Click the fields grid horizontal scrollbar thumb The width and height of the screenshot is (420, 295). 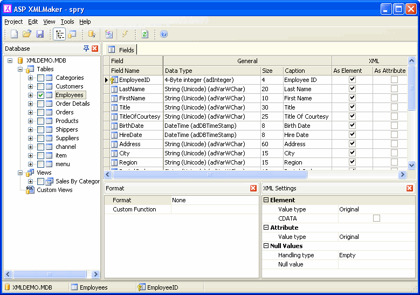pyautogui.click(x=210, y=175)
